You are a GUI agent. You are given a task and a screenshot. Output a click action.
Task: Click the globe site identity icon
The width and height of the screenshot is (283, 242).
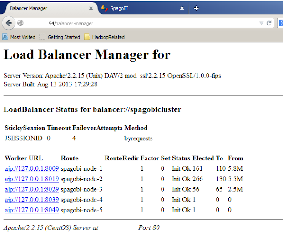point(20,23)
